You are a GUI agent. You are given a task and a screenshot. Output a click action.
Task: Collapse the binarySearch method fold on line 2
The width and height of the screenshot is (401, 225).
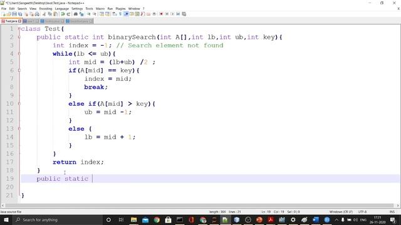coord(19,37)
